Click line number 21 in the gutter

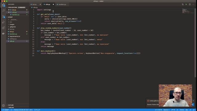(x=33, y=55)
